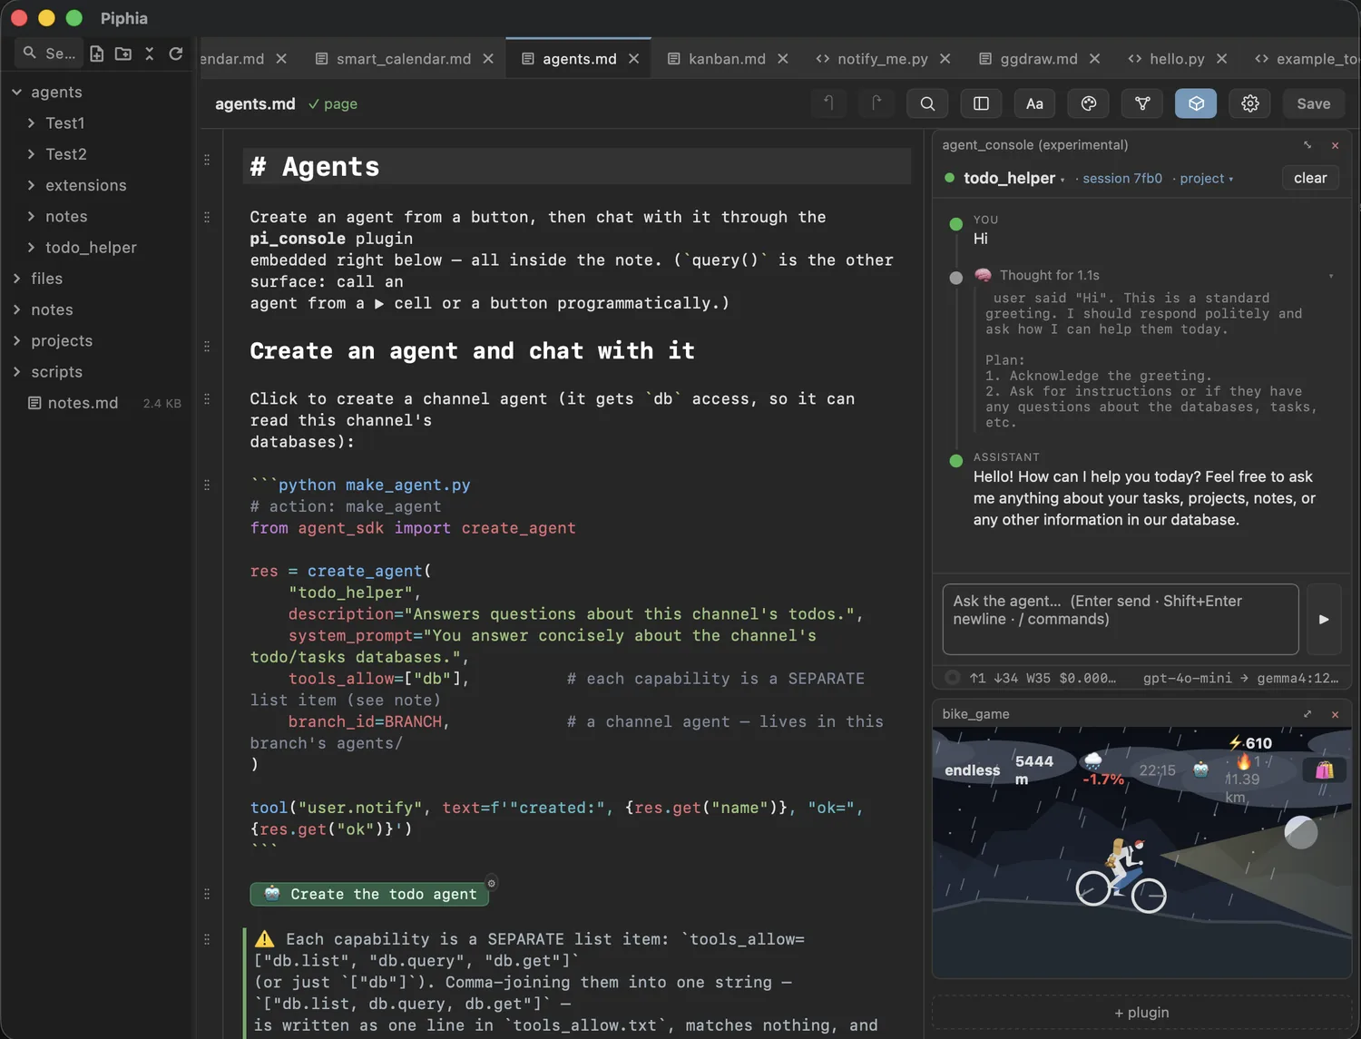Open search with magnifier toolbar button
The image size is (1361, 1039).
[927, 103]
